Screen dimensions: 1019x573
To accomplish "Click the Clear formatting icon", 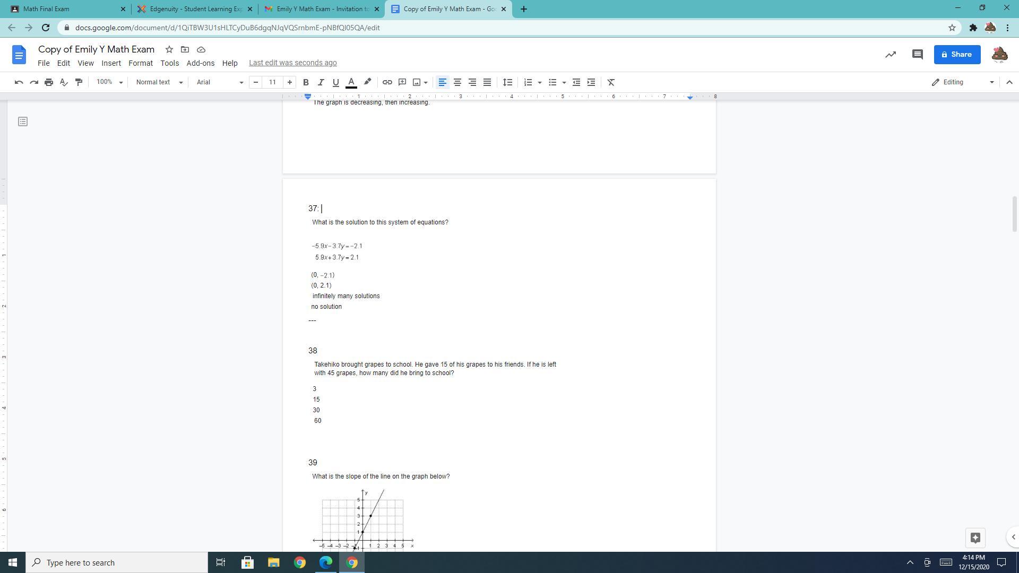I will pyautogui.click(x=611, y=82).
